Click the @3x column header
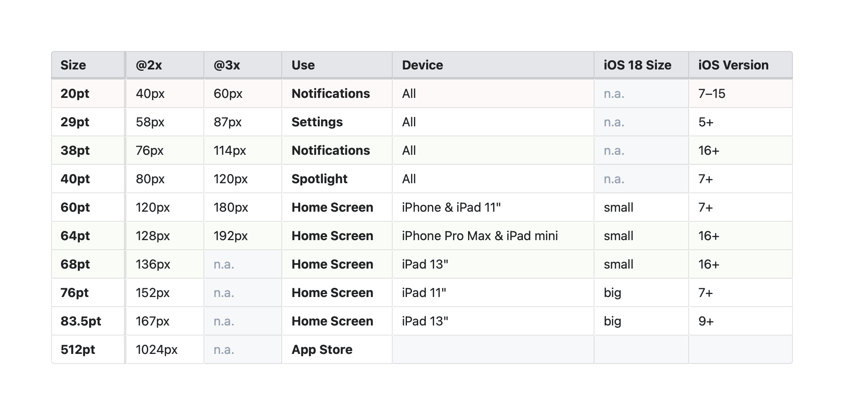Screen dimensions: 844x415 226,65
